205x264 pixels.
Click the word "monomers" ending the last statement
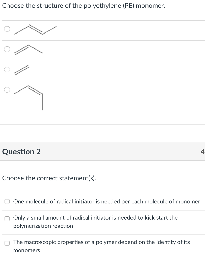[27, 250]
